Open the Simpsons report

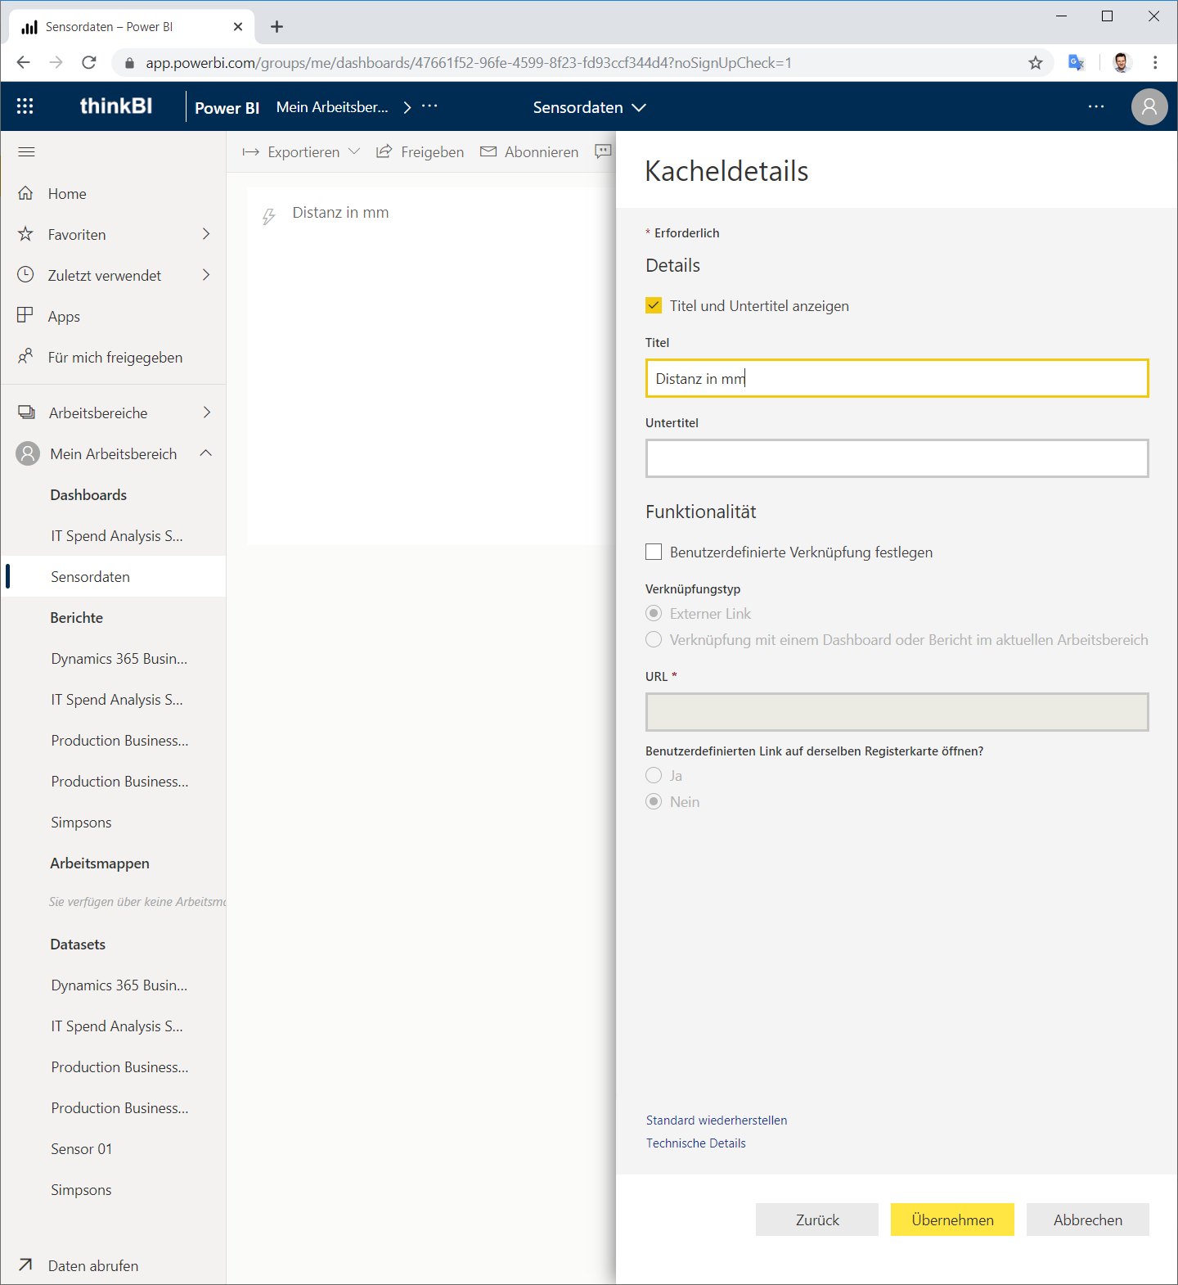coord(81,822)
